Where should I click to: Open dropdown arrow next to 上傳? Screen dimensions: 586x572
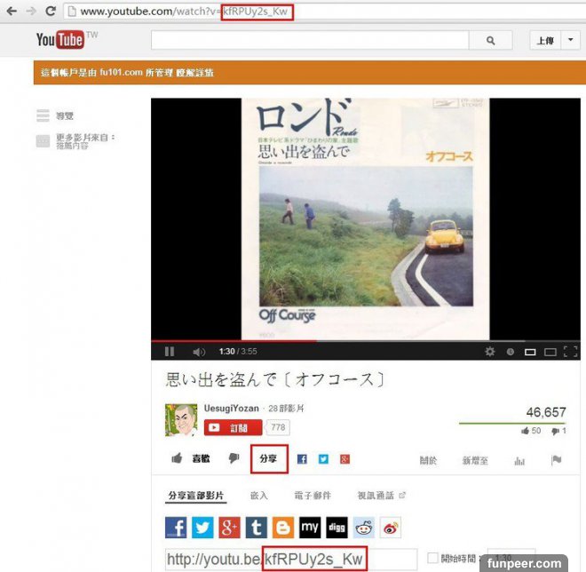[568, 40]
